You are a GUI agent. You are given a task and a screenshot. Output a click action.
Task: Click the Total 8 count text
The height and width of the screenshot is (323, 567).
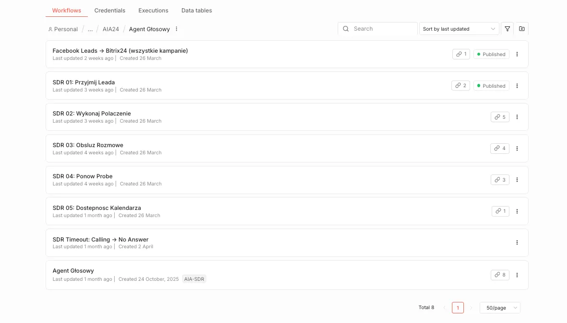point(426,308)
